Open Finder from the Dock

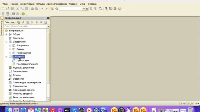pos(9,110)
